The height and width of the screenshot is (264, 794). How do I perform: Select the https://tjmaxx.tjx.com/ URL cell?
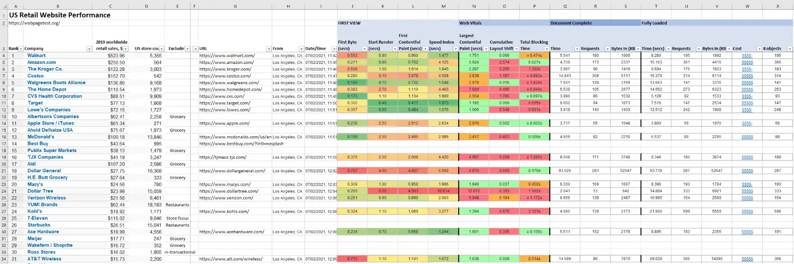click(223, 157)
